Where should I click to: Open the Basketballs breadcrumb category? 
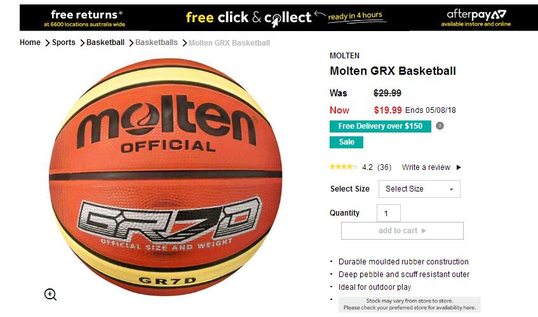pos(156,42)
